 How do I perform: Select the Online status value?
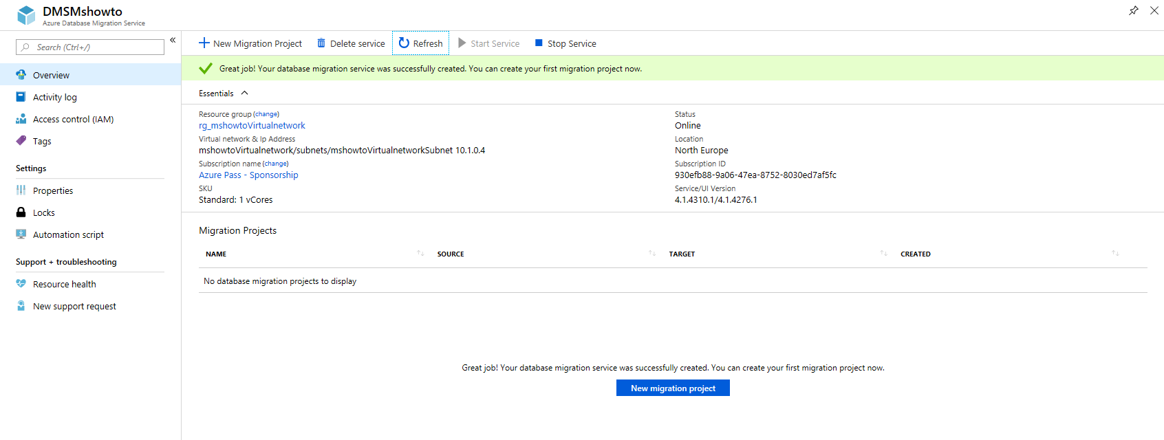tap(688, 126)
